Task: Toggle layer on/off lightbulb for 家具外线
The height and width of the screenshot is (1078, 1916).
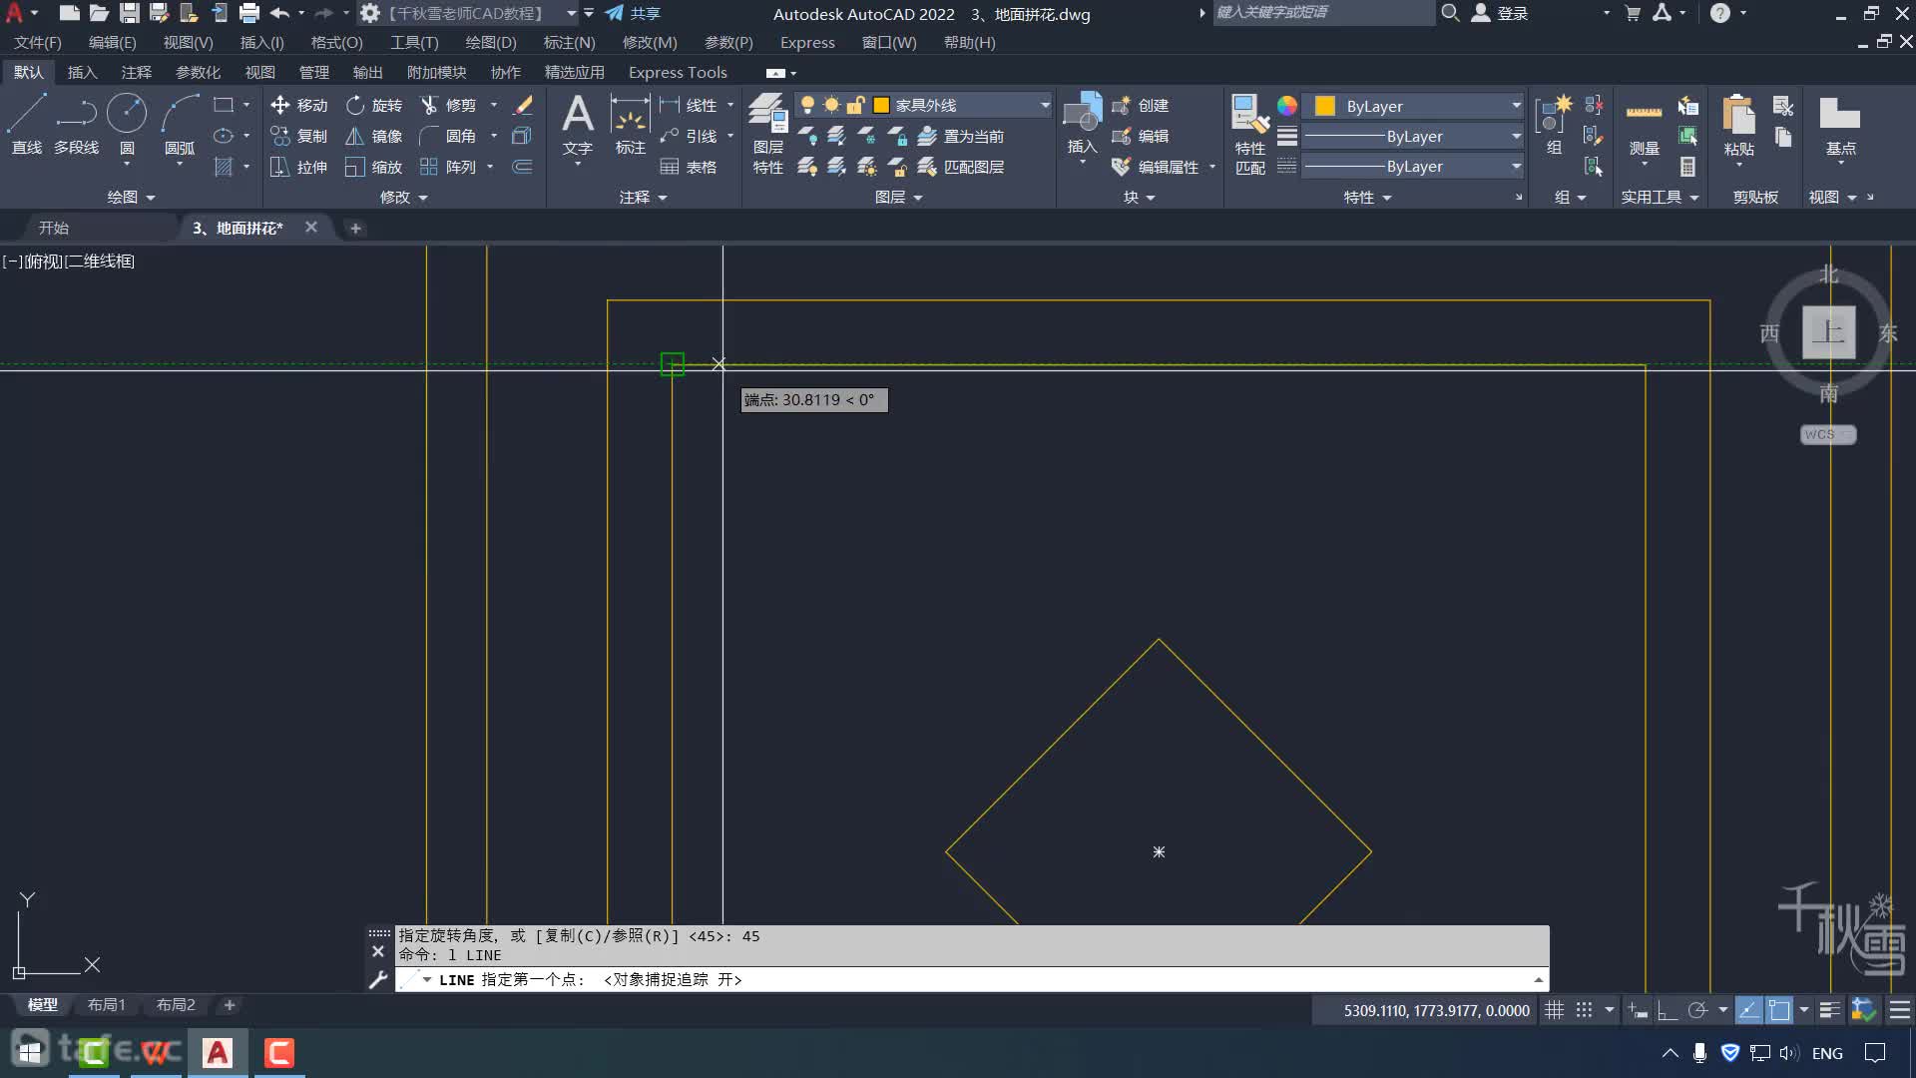Action: tap(807, 105)
